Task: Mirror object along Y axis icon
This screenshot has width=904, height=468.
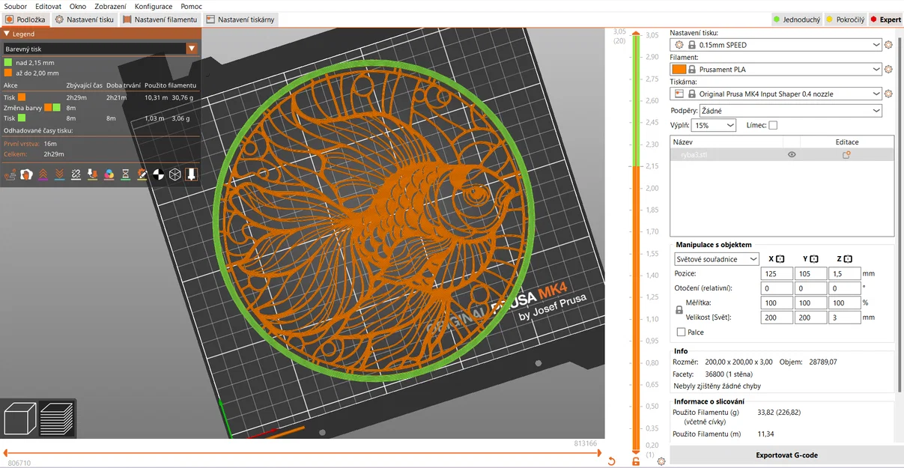Action: click(x=814, y=259)
